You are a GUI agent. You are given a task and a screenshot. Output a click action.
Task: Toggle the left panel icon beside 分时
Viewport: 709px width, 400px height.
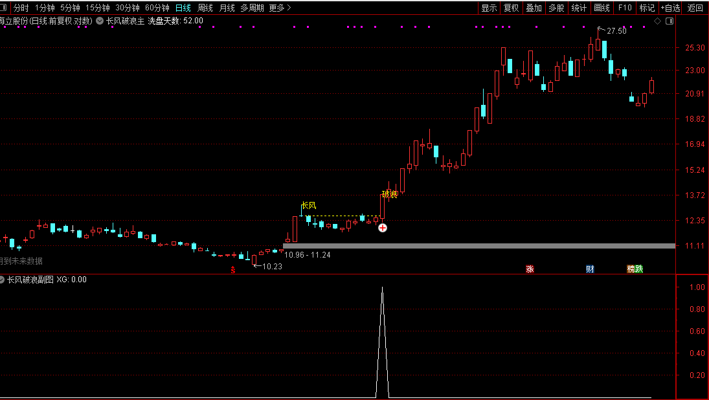point(3,8)
